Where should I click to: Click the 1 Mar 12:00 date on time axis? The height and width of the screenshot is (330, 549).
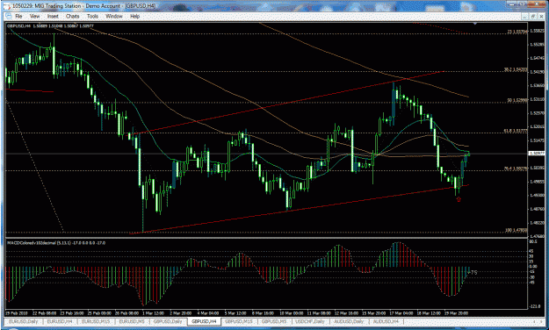[154, 312]
